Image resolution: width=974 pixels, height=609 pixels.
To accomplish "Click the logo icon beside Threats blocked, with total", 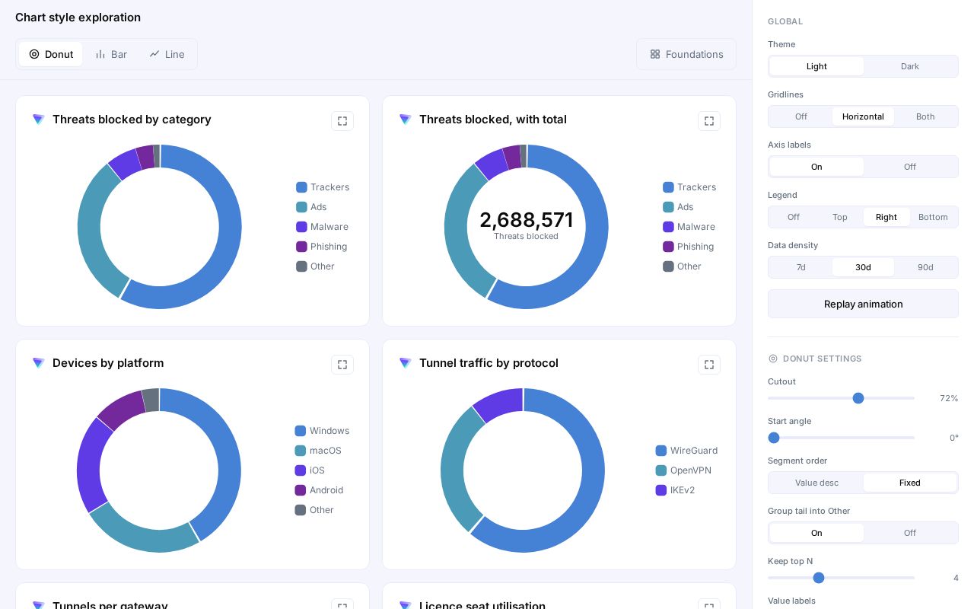I will (x=406, y=120).
